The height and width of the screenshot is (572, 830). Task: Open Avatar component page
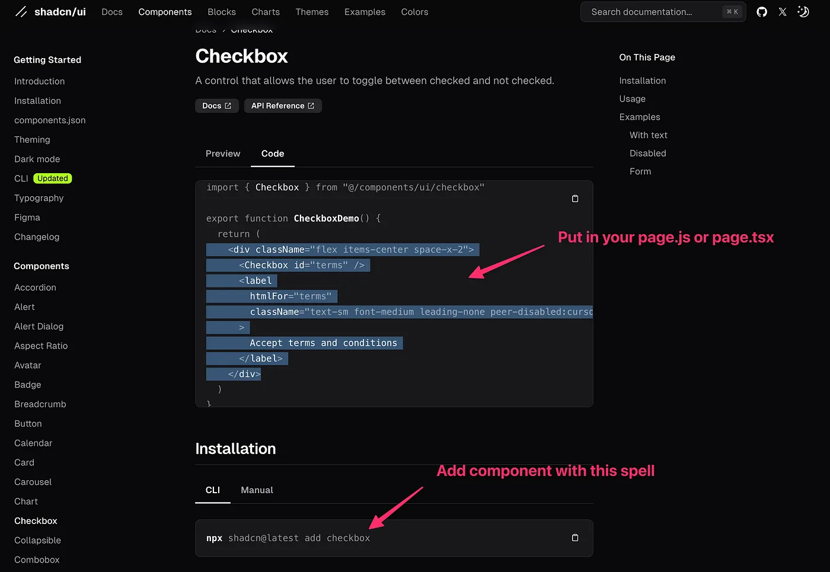28,366
